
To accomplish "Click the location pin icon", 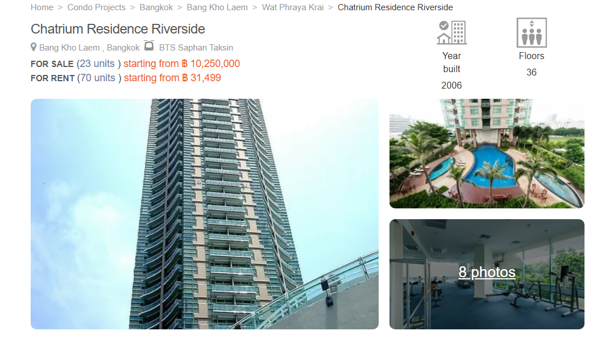I will point(34,47).
